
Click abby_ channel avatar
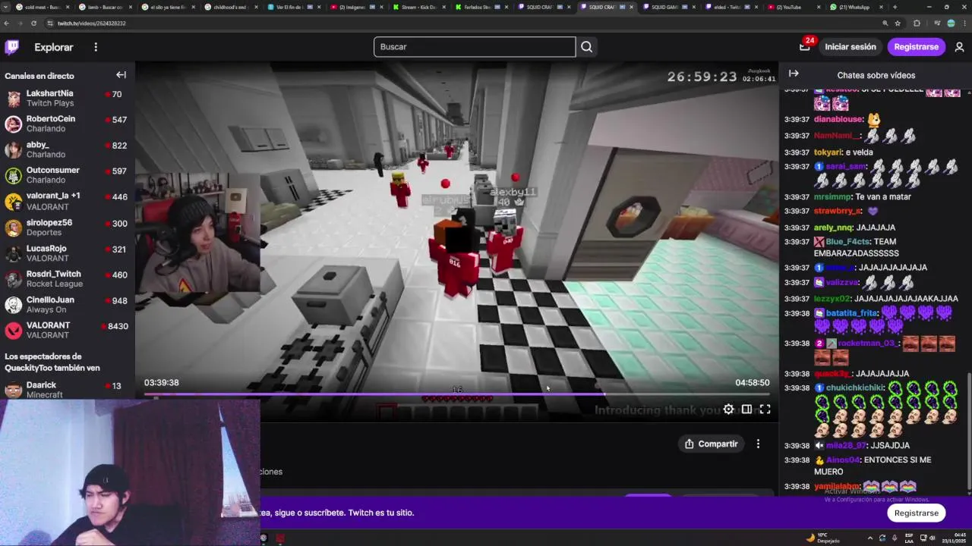13,149
